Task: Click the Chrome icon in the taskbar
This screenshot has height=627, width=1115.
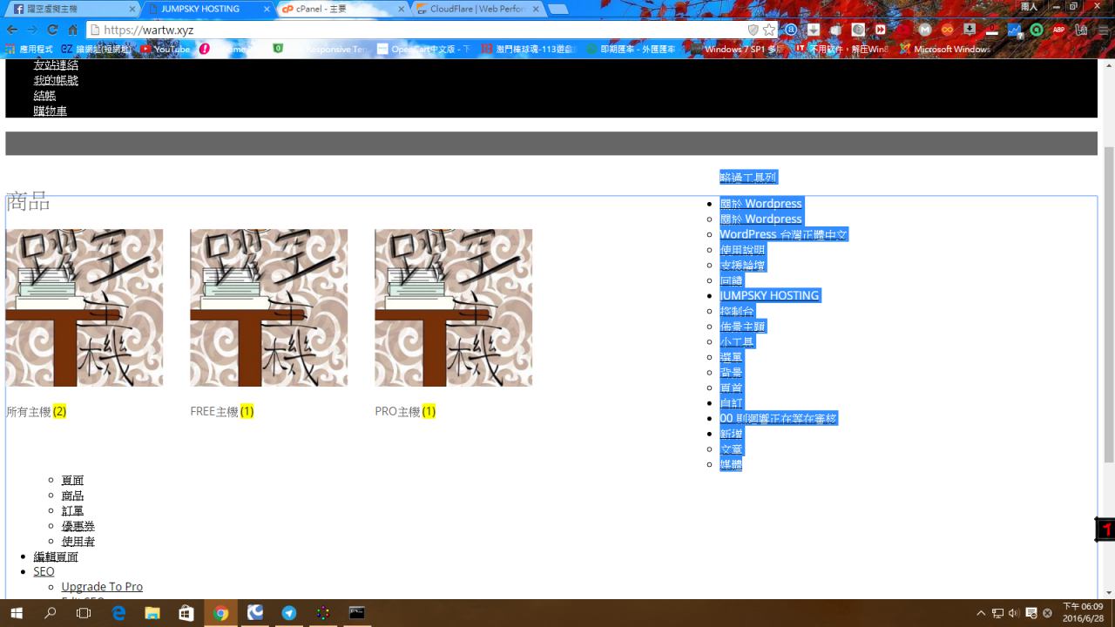Action: [x=220, y=613]
